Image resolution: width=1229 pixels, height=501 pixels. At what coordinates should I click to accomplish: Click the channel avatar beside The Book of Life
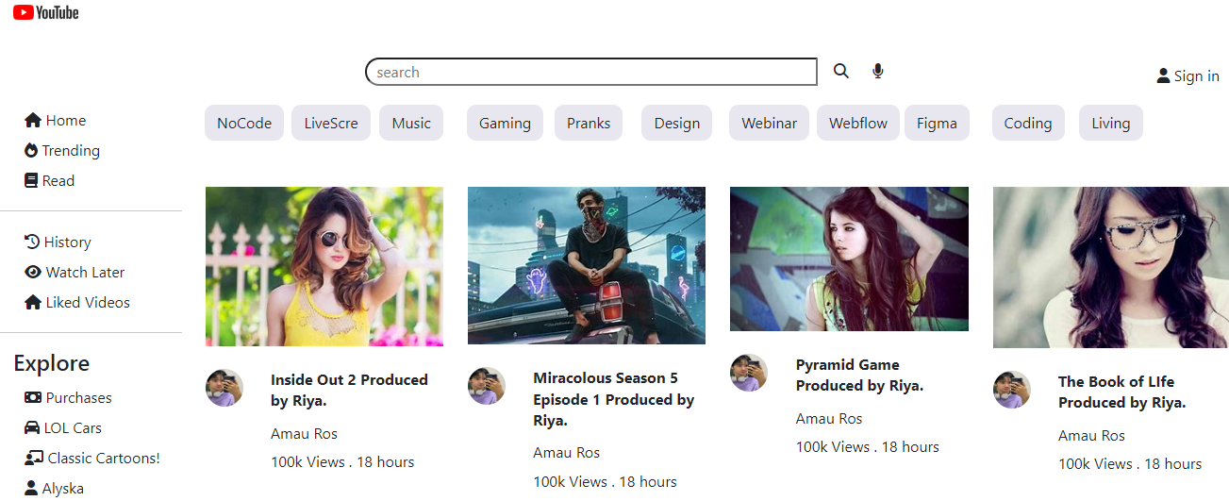(1012, 390)
